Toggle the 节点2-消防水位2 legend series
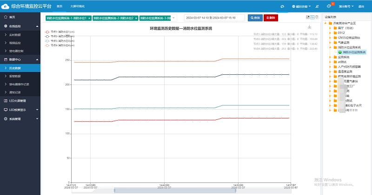 pyautogui.click(x=59, y=36)
